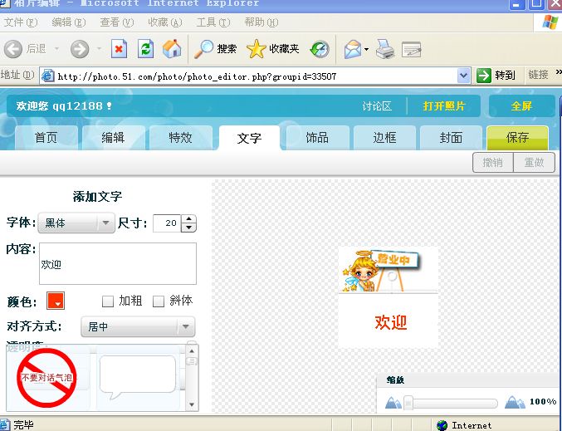Open the 收藏 menu
Viewport: 562px width, 431px height.
pyautogui.click(x=165, y=22)
